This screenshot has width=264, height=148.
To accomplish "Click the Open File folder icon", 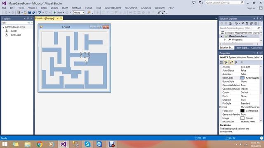I will coord(25,13).
